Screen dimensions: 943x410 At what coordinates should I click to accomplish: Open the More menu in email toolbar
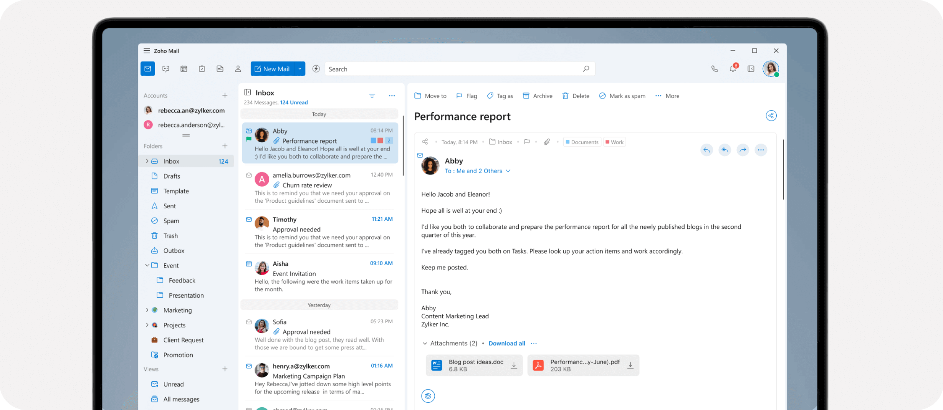(667, 96)
